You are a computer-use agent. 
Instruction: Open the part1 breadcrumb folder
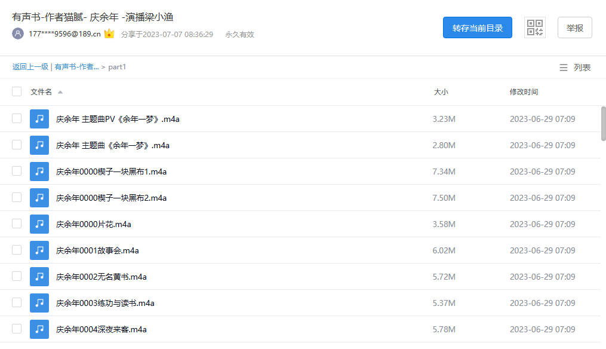(x=118, y=67)
